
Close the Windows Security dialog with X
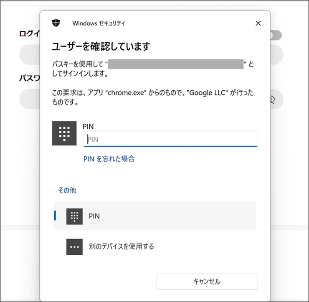(258, 23)
